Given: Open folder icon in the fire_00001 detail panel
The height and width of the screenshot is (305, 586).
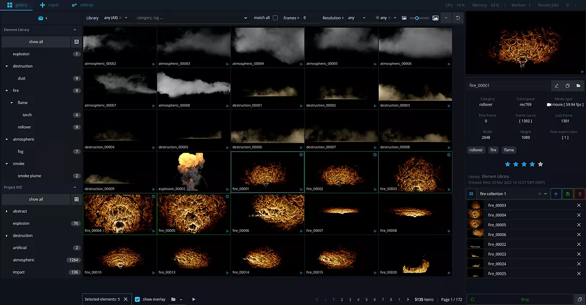Looking at the screenshot, I should [578, 86].
